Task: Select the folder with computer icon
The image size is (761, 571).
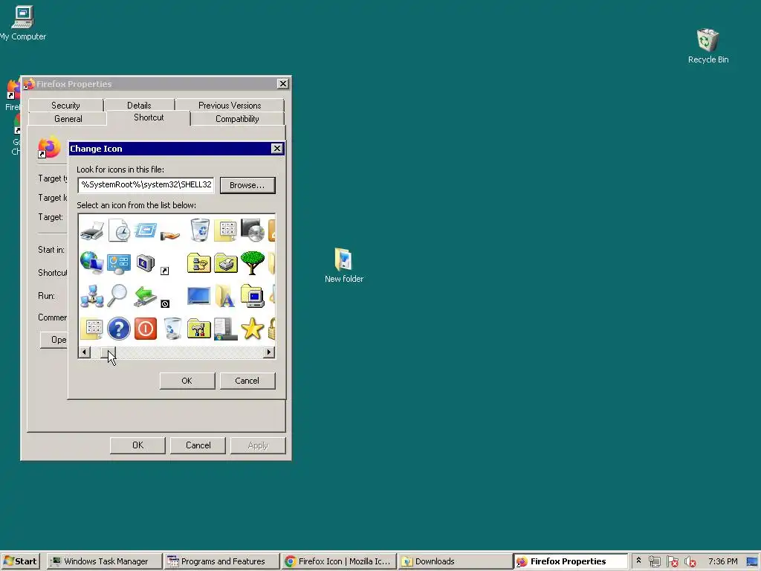Action: 253,296
